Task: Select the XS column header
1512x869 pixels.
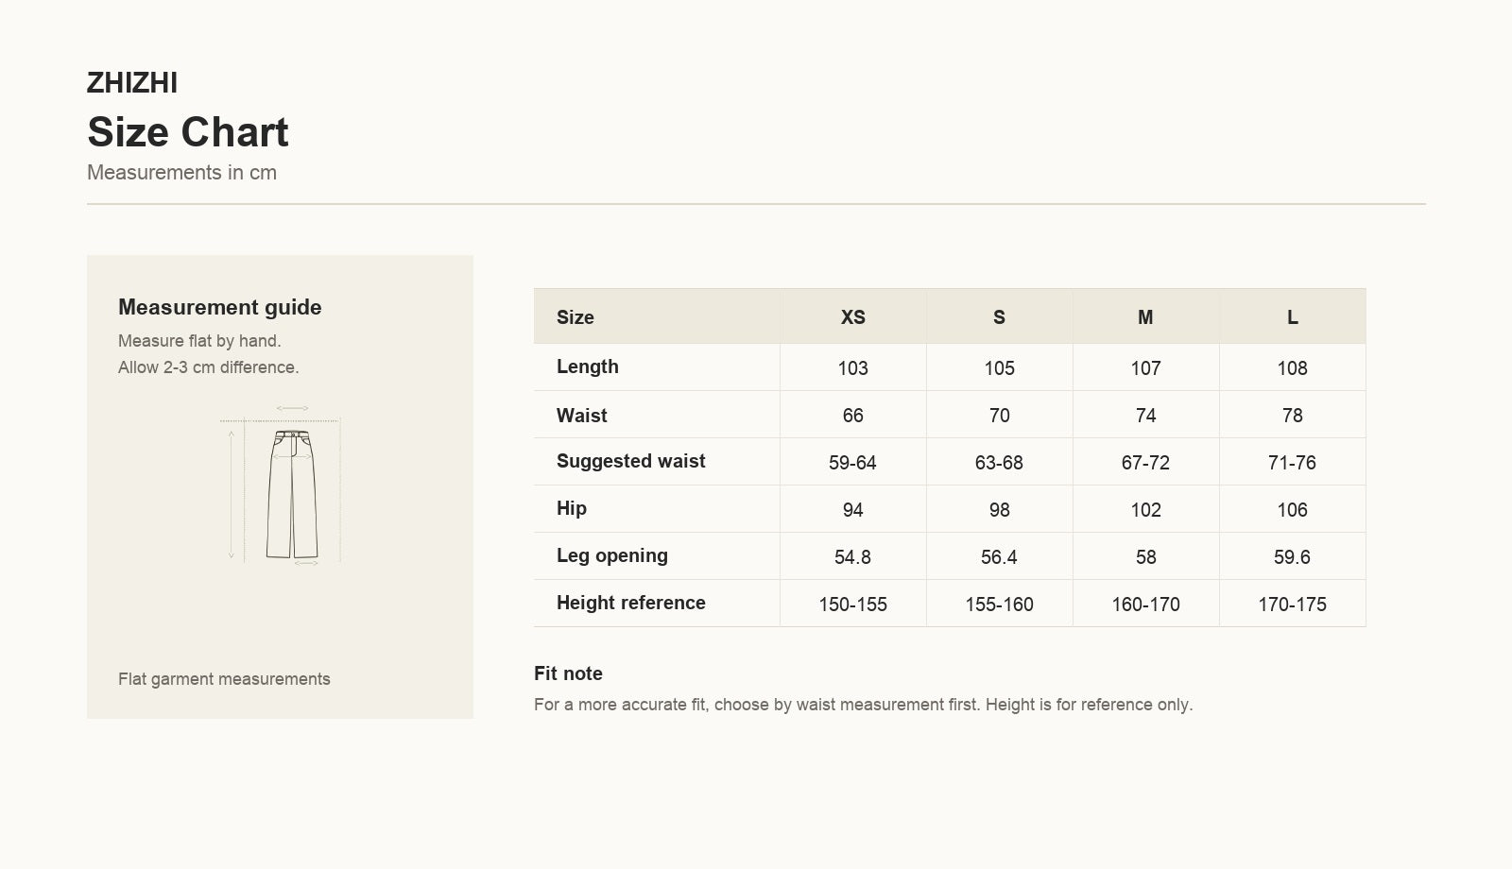Action: [x=852, y=317]
